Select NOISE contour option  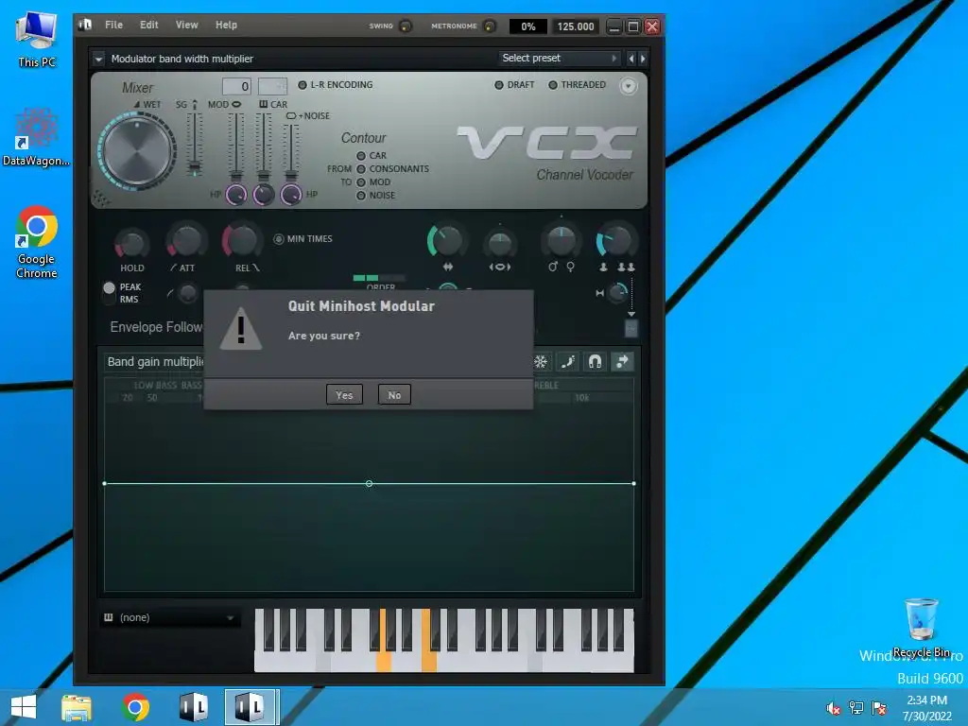pos(361,196)
